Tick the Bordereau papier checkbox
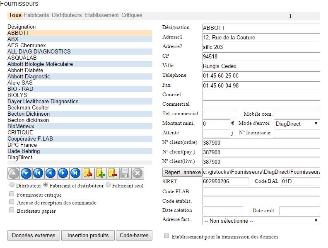 (x=12, y=210)
